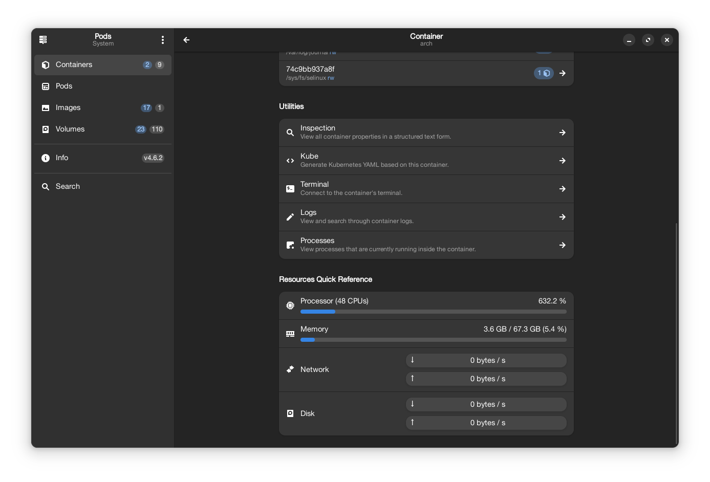
Task: Open Kube YAML generation row
Action: (426, 161)
